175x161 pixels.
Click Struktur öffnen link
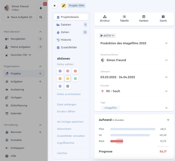(x=66, y=111)
